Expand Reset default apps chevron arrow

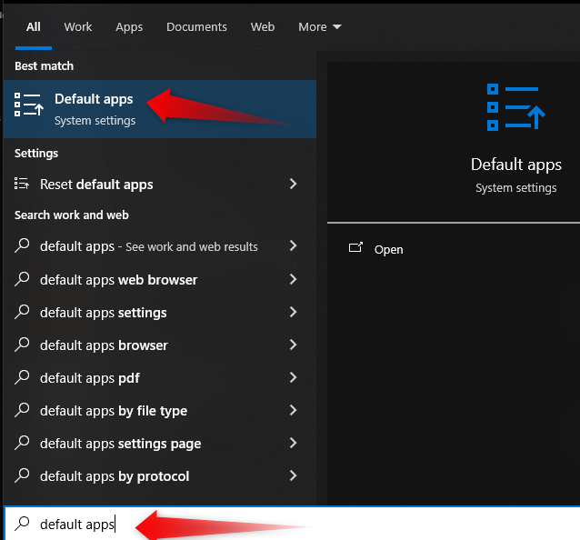click(x=293, y=184)
